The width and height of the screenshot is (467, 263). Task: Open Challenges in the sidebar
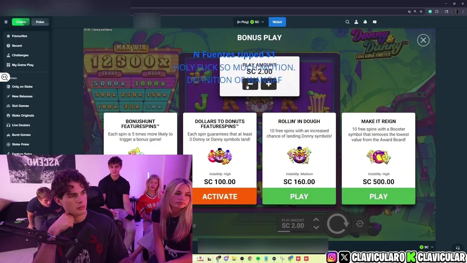[x=26, y=55]
